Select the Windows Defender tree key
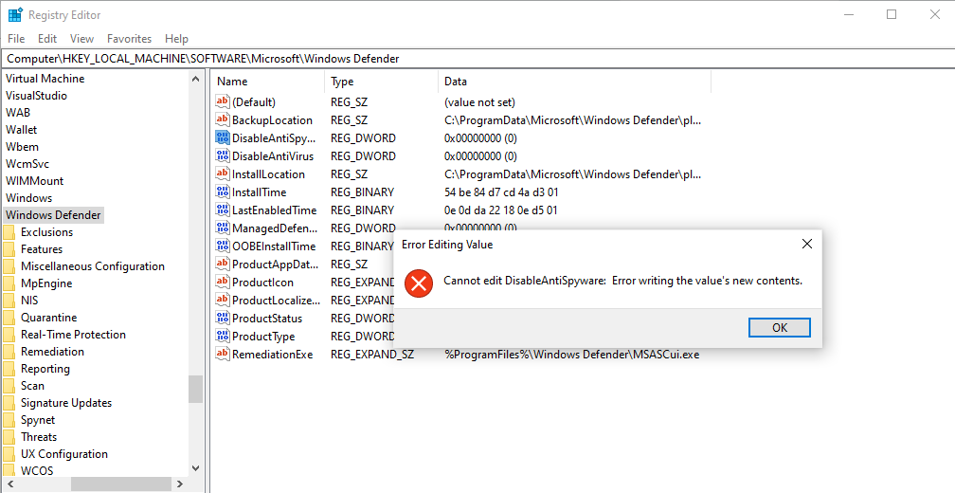955x493 pixels. tap(53, 215)
